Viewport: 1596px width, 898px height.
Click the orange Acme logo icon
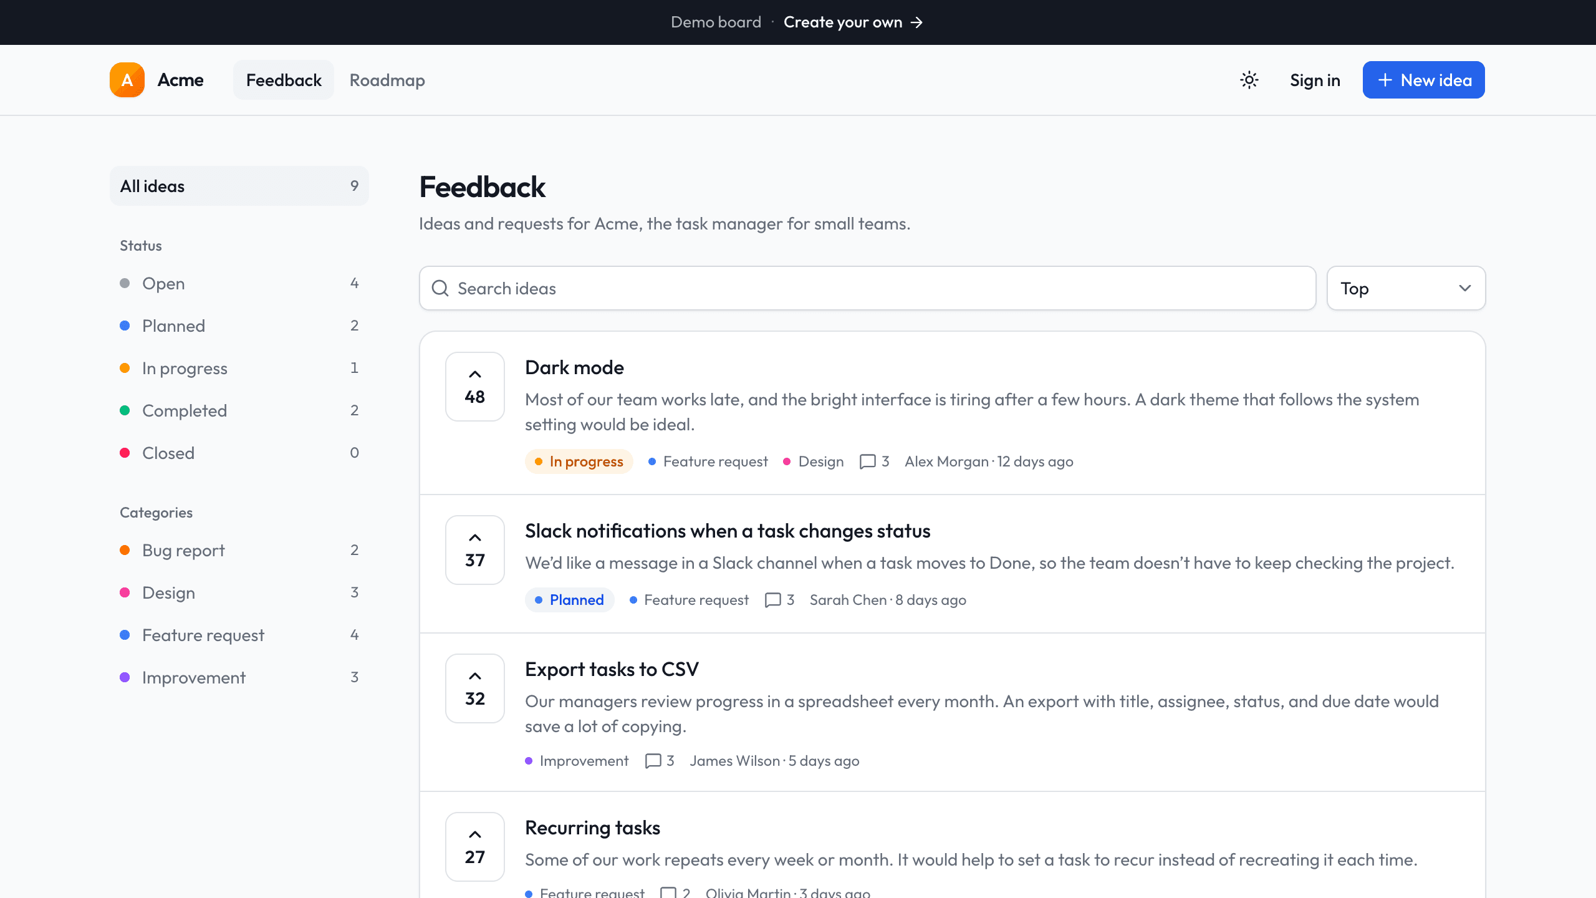127,80
